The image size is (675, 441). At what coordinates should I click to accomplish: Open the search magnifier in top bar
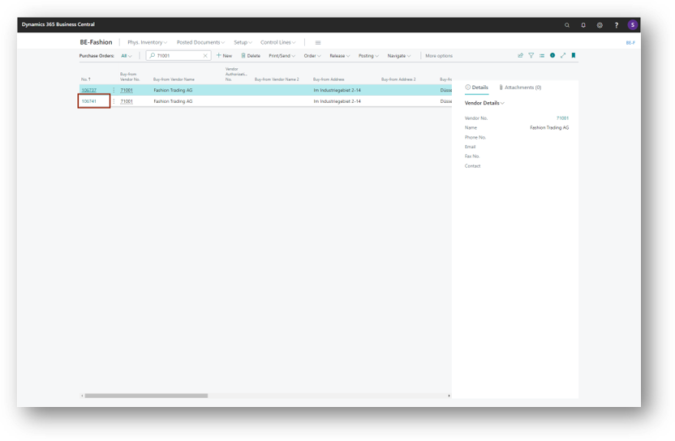pyautogui.click(x=567, y=25)
